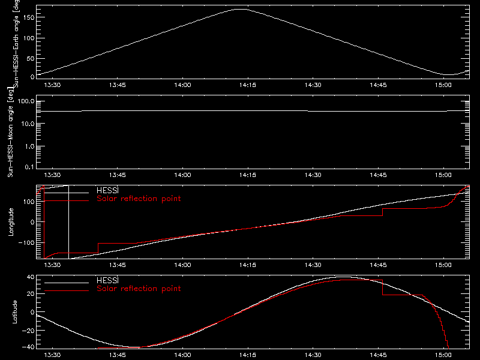Viewport: 480px width, 360px height.
Task: Click the 10.0 tick label on Moon angle plot
Action: click(x=28, y=124)
